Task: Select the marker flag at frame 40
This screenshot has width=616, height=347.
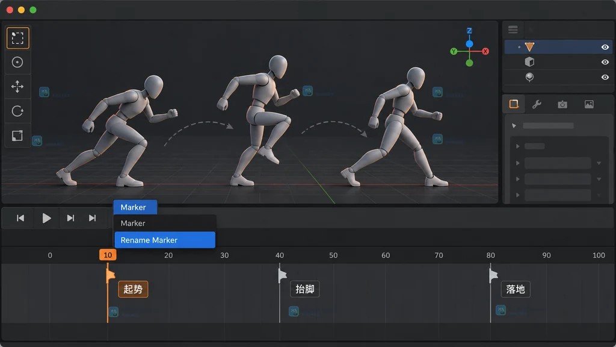Action: (283, 275)
